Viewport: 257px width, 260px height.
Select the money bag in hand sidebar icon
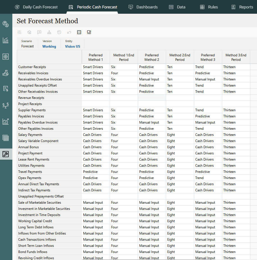[x=6, y=73]
